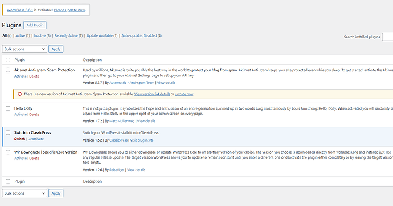
Task: Click the top Apply button
Action: (56, 49)
